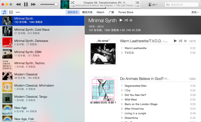Viewport: 201px width, 122px height.
Task: Skip forward to the next track
Action: click(33, 4)
